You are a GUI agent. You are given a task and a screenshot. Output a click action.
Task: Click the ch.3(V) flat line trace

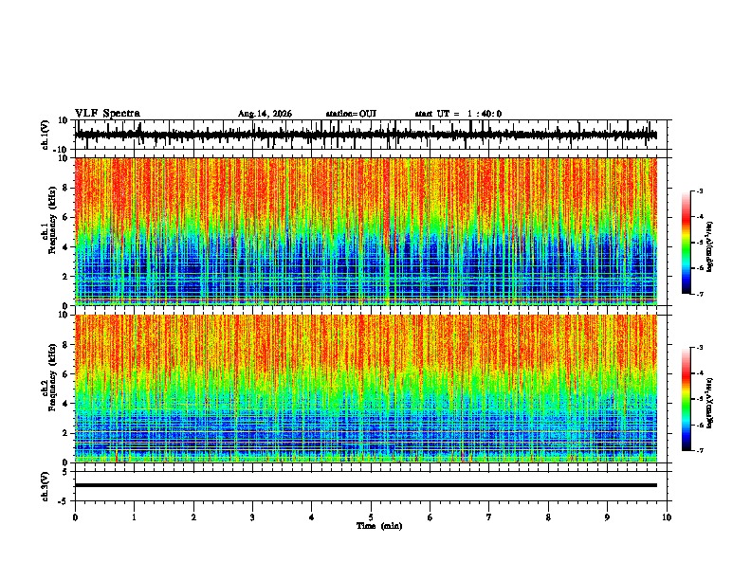coord(366,485)
